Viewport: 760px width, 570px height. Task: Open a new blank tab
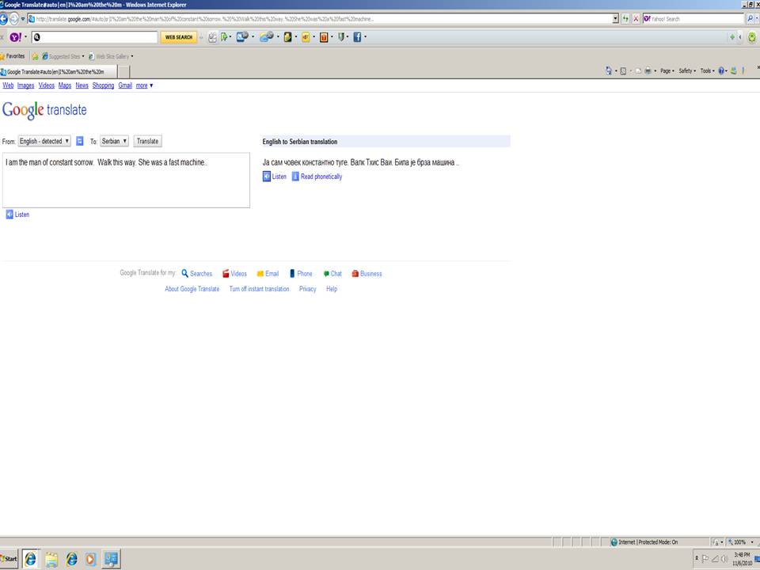[x=124, y=72]
